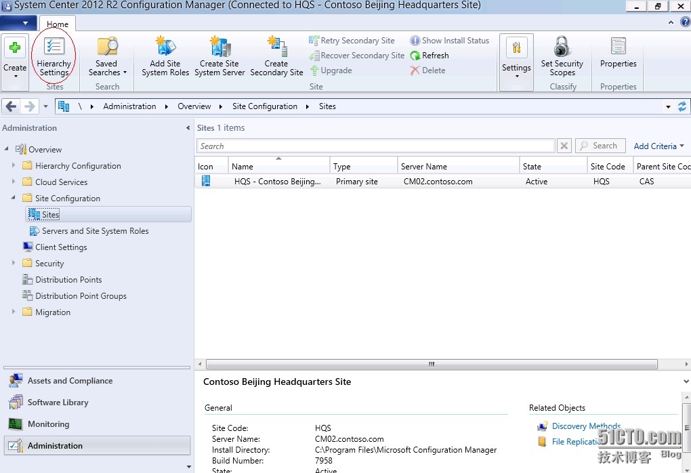
Task: Click Retry Secondary Site
Action: 352,41
